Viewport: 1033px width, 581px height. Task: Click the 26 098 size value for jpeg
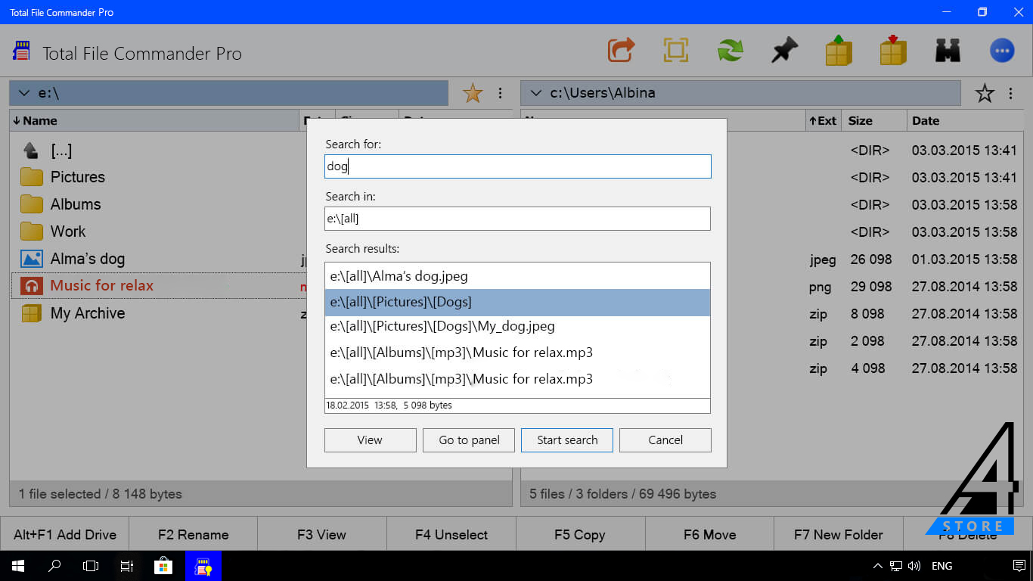(871, 259)
